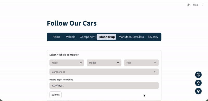
Task: Switch to the Vehicle tab
Action: 70,37
